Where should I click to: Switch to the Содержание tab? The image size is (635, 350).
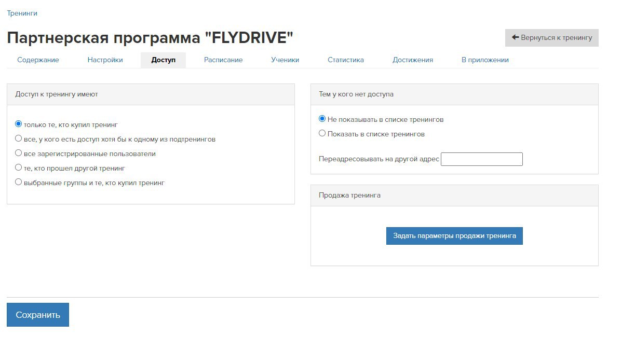38,60
